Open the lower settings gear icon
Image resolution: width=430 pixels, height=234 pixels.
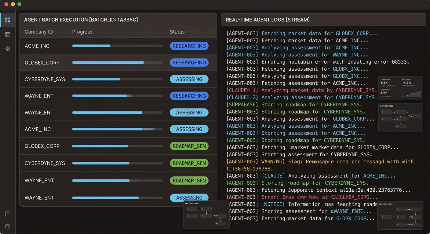[x=8, y=226]
